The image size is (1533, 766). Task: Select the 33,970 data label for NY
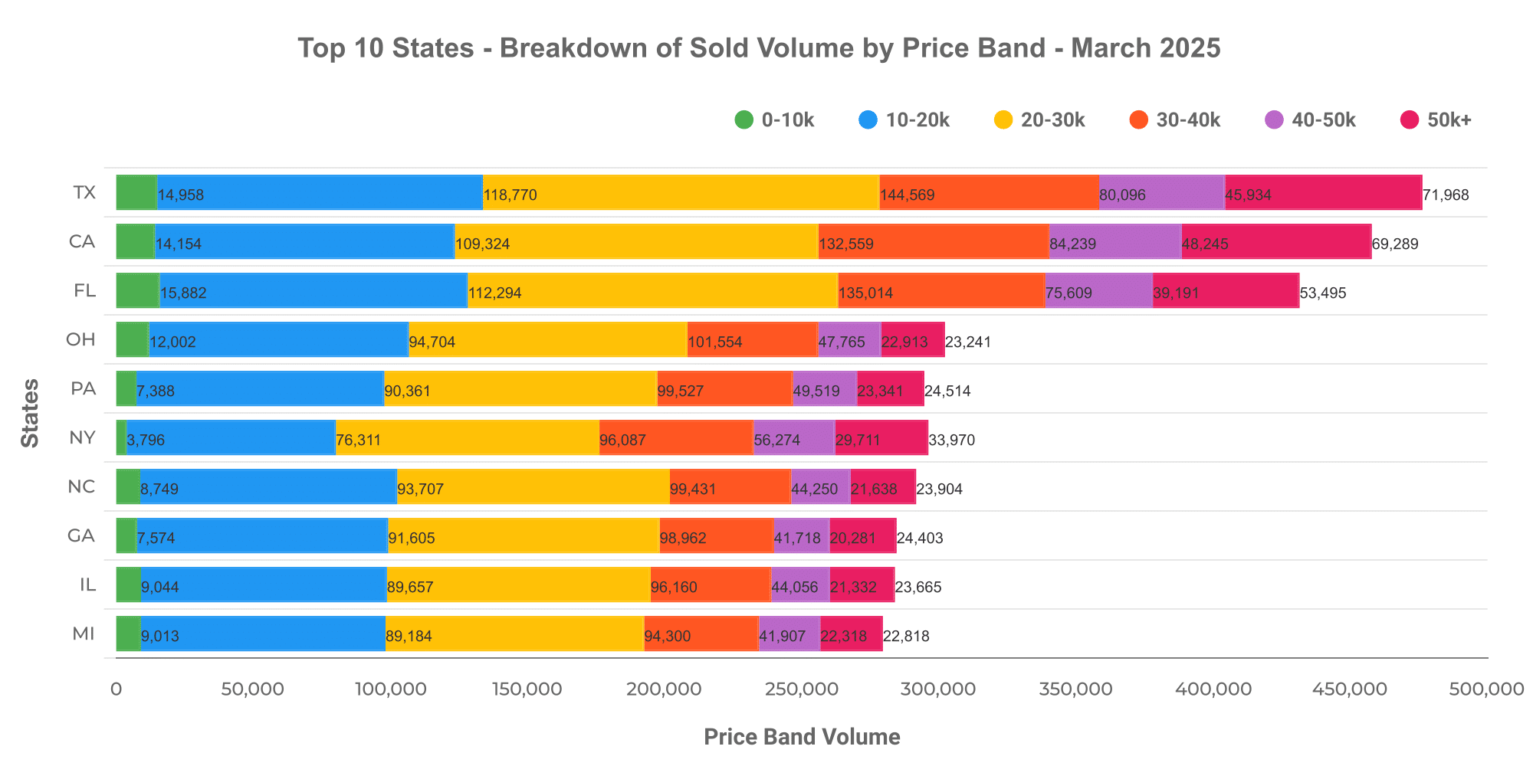[951, 440]
